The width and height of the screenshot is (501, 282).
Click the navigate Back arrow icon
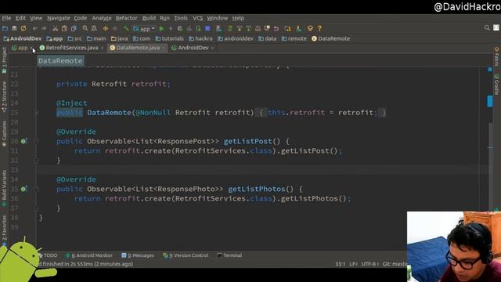click(106, 28)
